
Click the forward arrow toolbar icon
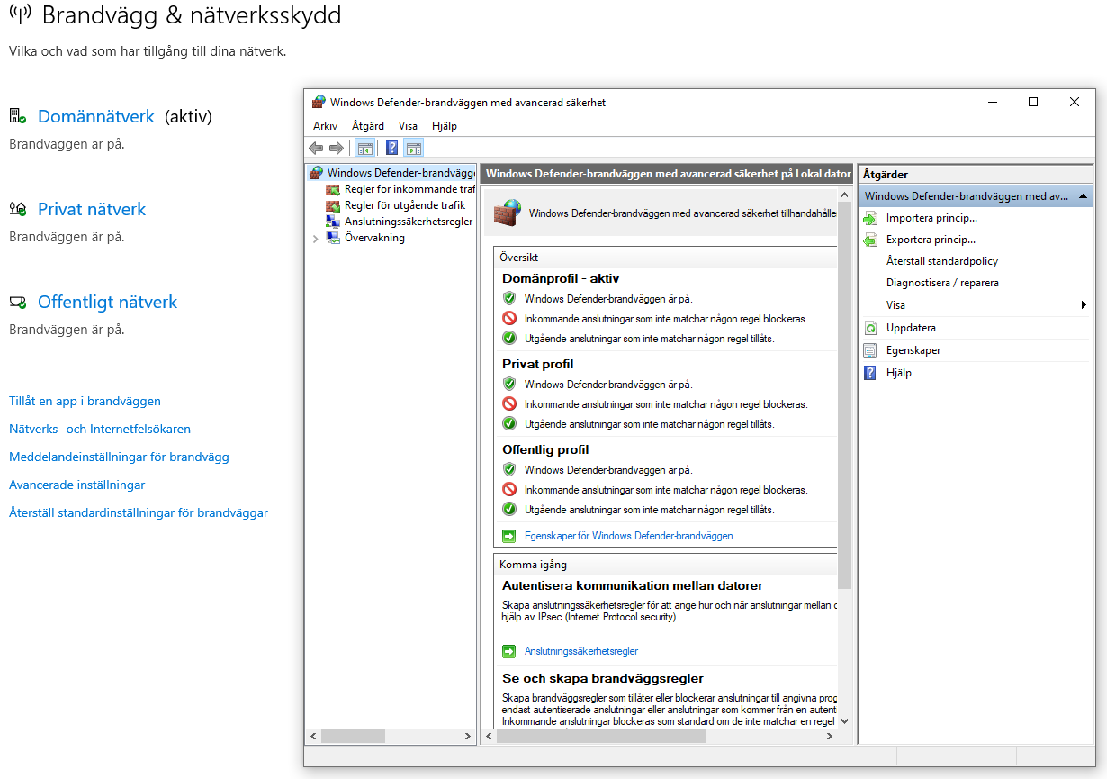[x=336, y=149]
